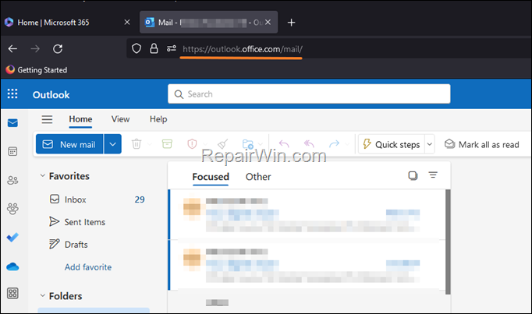
Task: Open the Move to dropdown arrow
Action: click(x=261, y=144)
